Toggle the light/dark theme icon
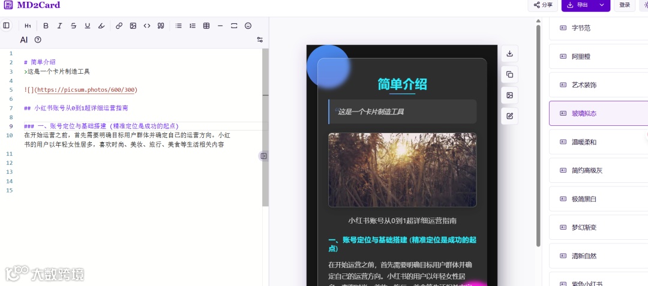The image size is (648, 286). tap(644, 5)
